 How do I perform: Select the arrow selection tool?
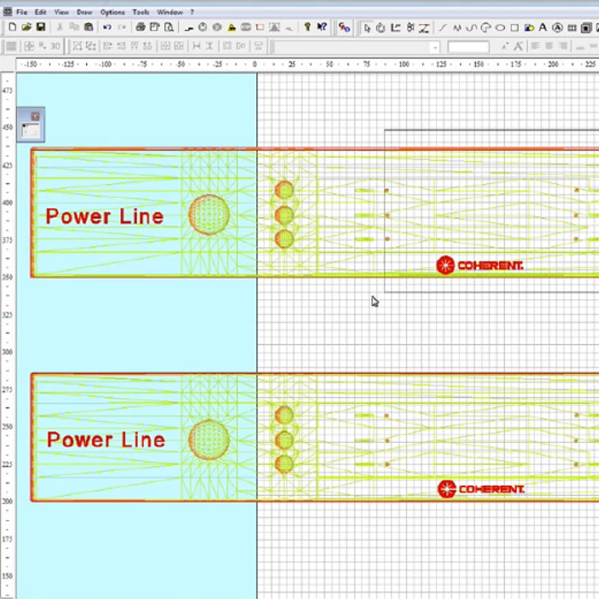pyautogui.click(x=366, y=27)
